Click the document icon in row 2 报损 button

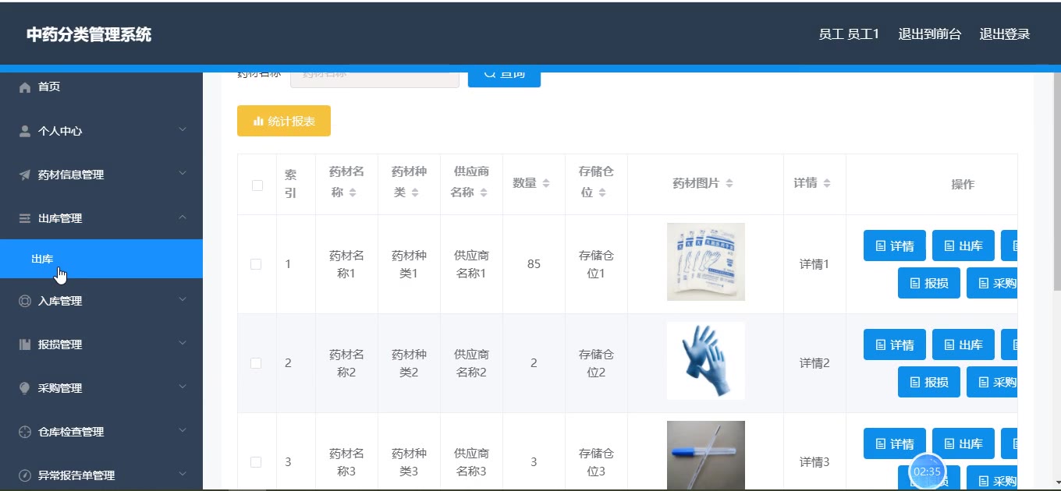[915, 383]
